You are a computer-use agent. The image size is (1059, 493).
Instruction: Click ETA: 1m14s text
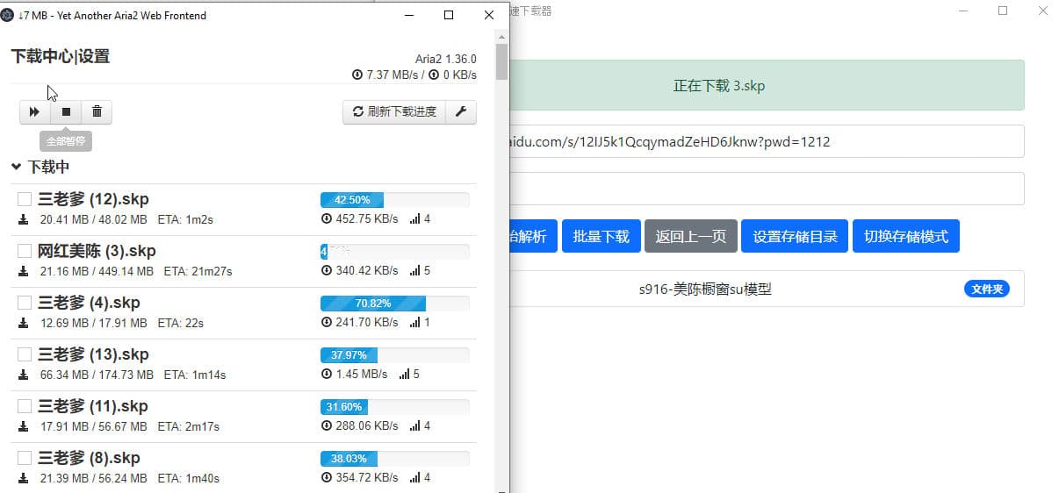pos(195,375)
